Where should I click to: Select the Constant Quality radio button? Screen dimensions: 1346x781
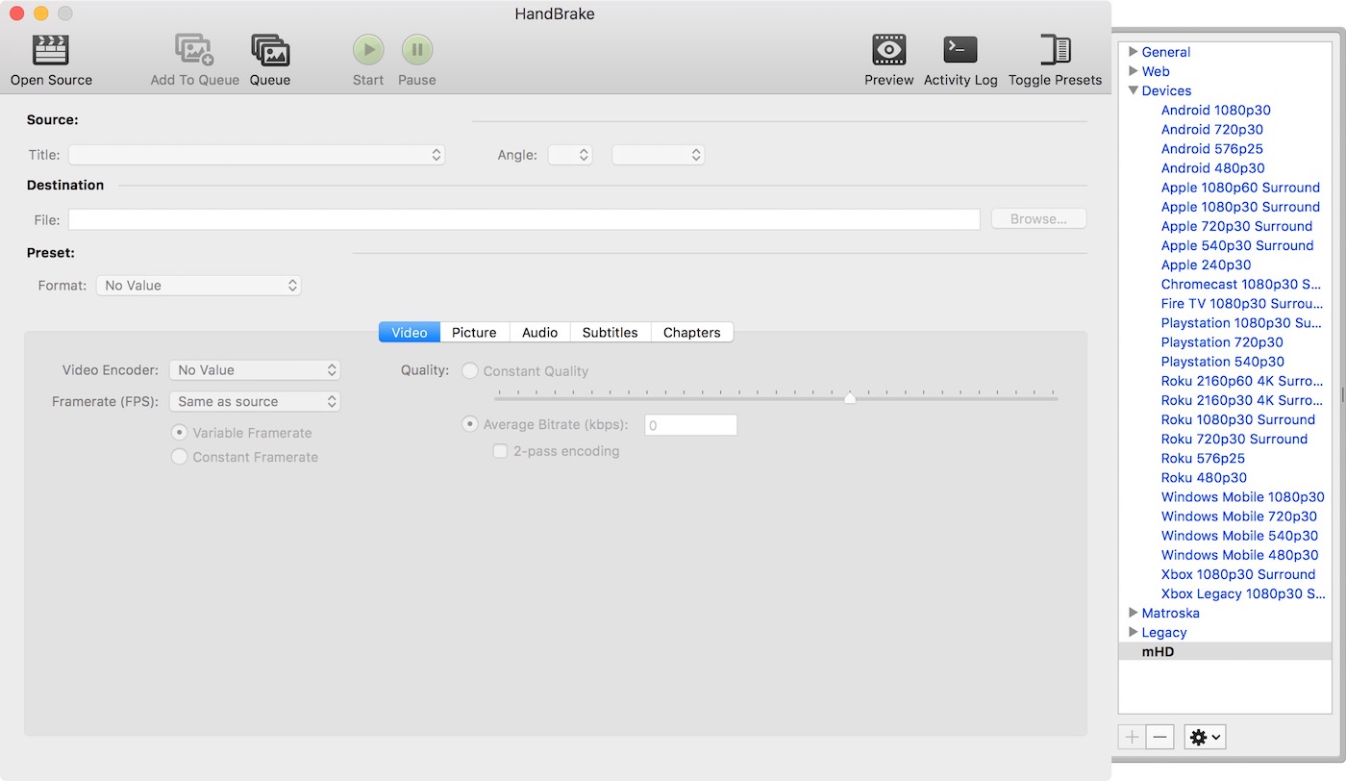470,371
